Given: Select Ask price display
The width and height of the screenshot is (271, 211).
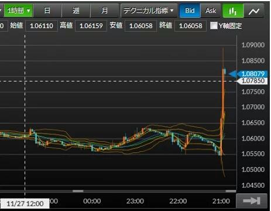Looking at the screenshot, I should point(211,11).
